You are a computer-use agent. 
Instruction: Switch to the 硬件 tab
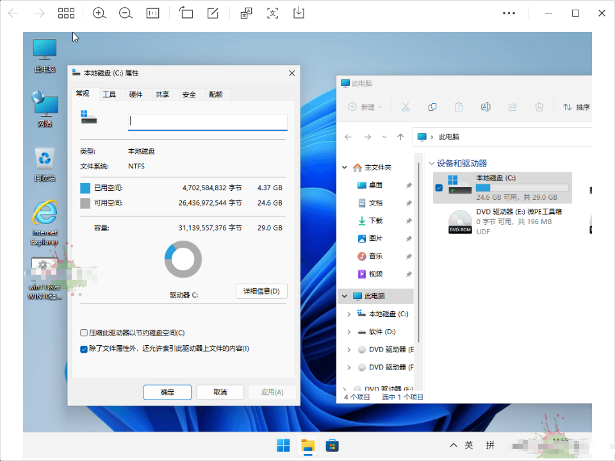tap(136, 95)
